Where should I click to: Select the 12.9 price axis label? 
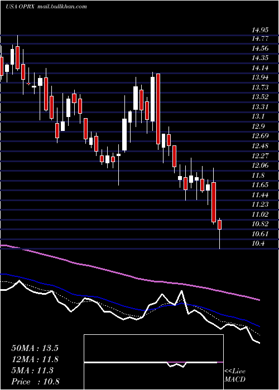pyautogui.click(x=258, y=126)
